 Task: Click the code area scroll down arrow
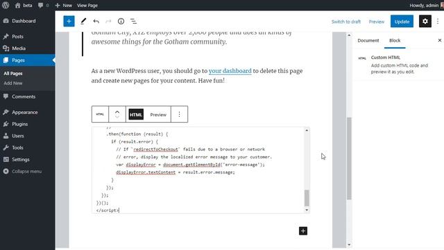pos(307,210)
